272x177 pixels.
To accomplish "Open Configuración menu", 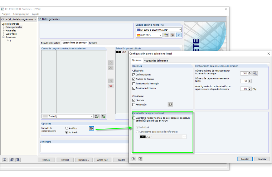I will click(21, 14).
